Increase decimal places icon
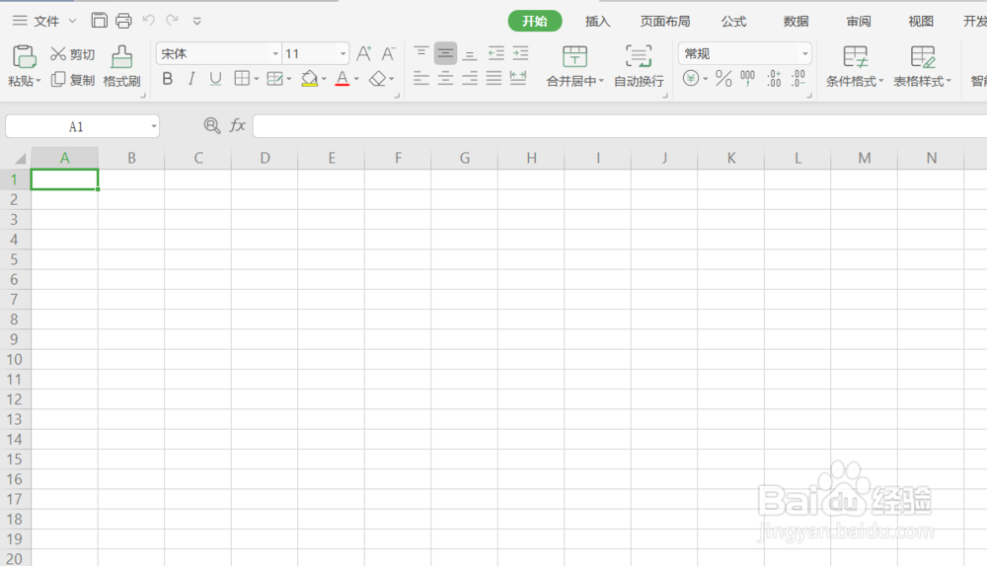This screenshot has height=566, width=987. coord(774,79)
